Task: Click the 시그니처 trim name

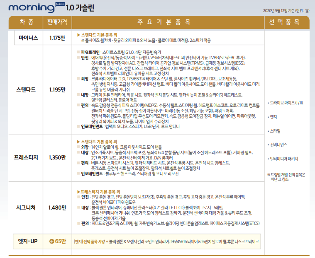Action: (x=26, y=207)
